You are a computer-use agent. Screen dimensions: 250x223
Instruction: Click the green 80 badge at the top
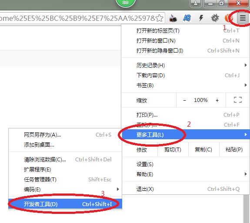coord(126,3)
